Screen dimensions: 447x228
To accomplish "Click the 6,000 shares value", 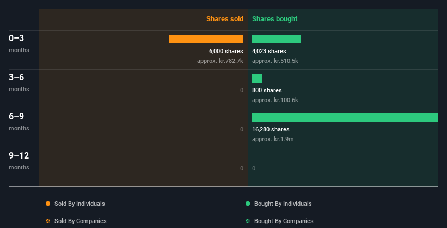I will coord(226,51).
